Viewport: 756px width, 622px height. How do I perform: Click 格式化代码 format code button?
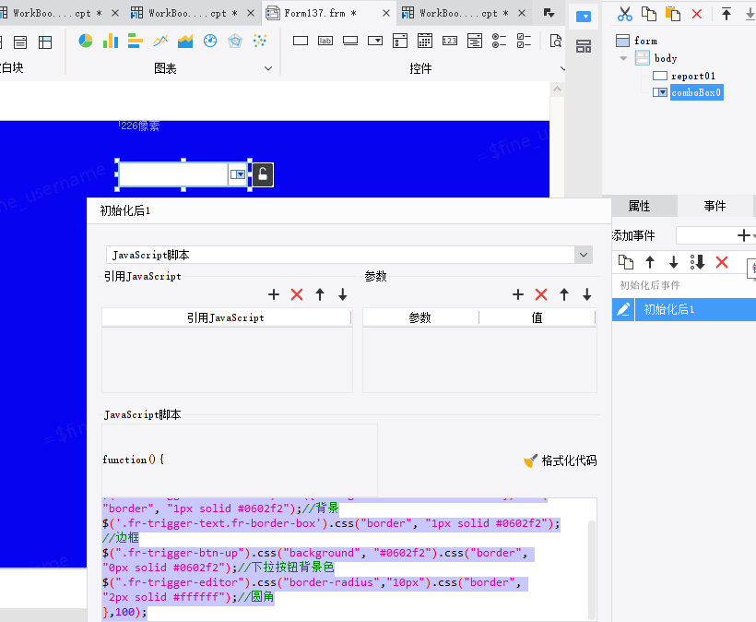pyautogui.click(x=561, y=461)
